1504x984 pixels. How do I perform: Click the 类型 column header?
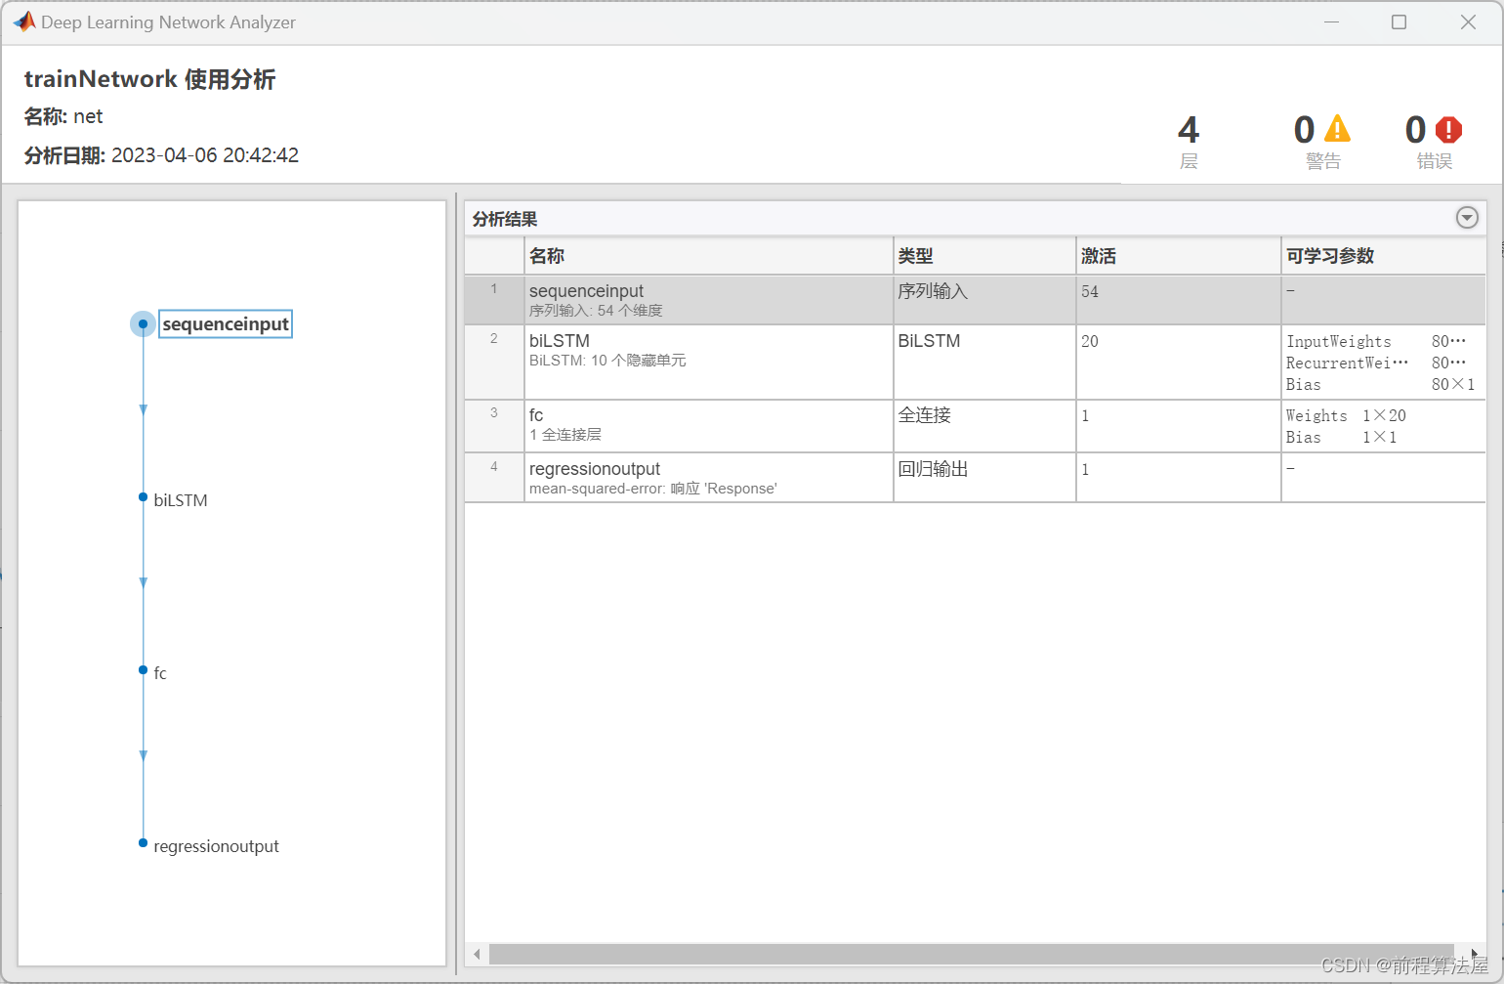tap(984, 256)
